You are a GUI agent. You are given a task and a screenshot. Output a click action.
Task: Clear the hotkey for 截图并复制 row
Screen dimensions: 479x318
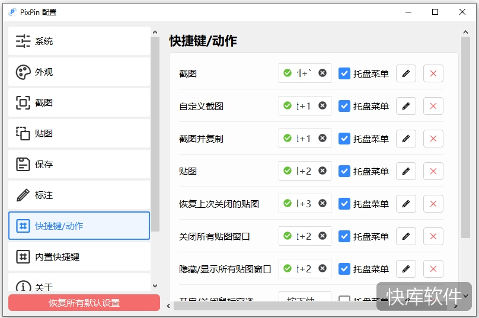tap(322, 138)
